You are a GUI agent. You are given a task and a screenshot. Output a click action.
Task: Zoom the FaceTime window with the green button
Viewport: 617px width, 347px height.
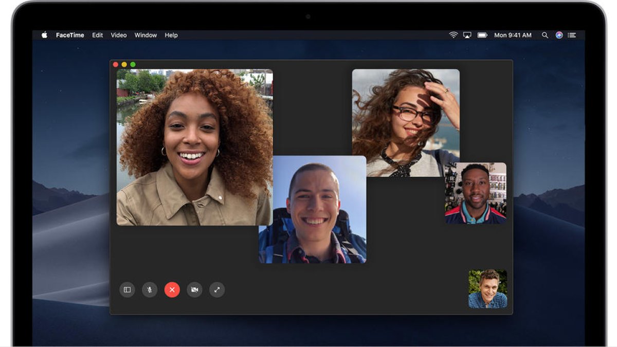tap(133, 64)
